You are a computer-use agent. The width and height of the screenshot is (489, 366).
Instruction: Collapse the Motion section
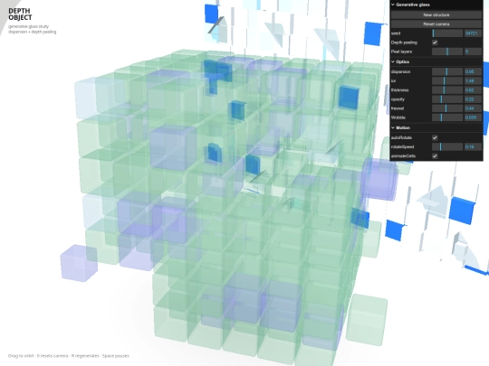436,128
